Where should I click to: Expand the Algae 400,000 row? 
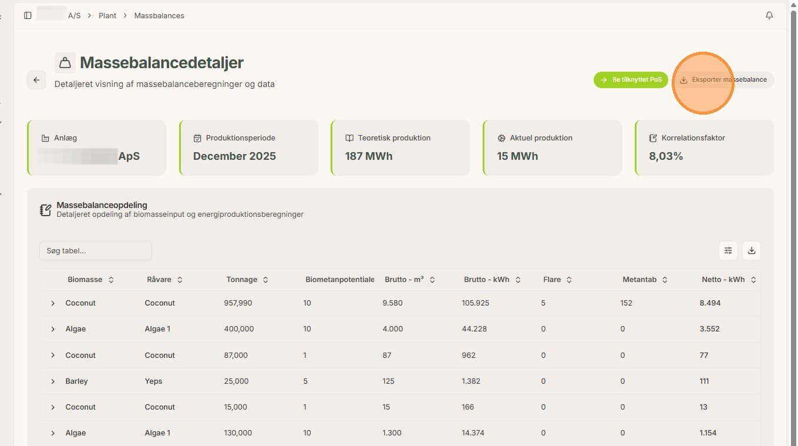coord(53,329)
